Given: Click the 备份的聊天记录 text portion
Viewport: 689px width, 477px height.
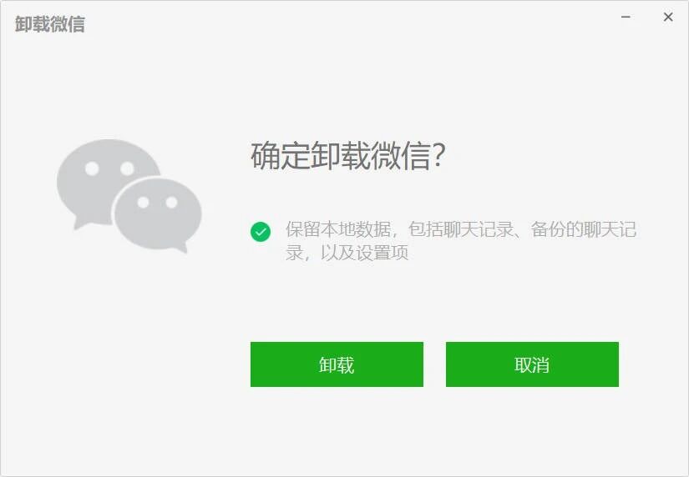Looking at the screenshot, I should (x=584, y=229).
